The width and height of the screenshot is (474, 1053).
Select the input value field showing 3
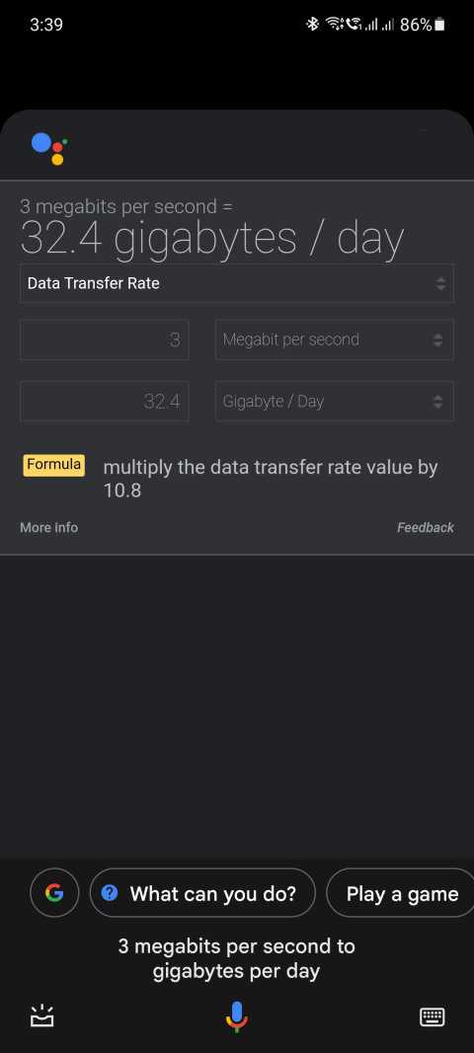tap(105, 339)
